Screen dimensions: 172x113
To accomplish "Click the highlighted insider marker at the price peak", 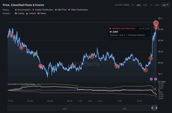I will [x=156, y=23].
